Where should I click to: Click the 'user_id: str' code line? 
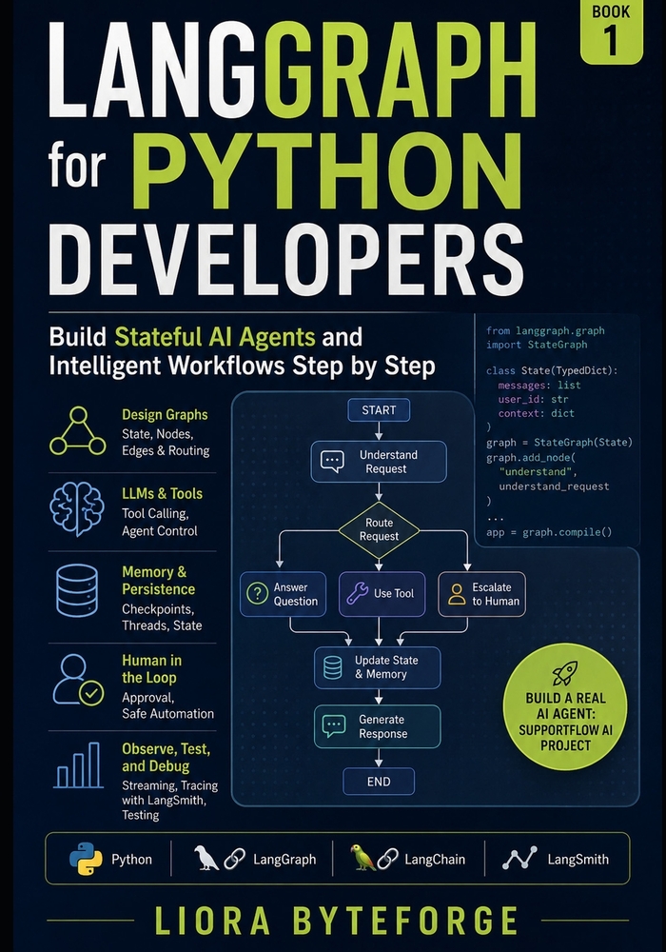533,399
